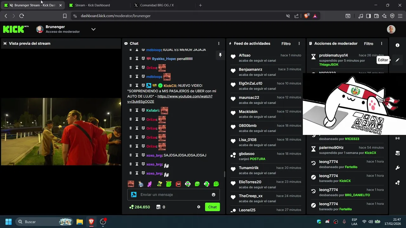
Task: Click the Oriize username below mdbloop's IGUAL message
Action: (x=151, y=68)
